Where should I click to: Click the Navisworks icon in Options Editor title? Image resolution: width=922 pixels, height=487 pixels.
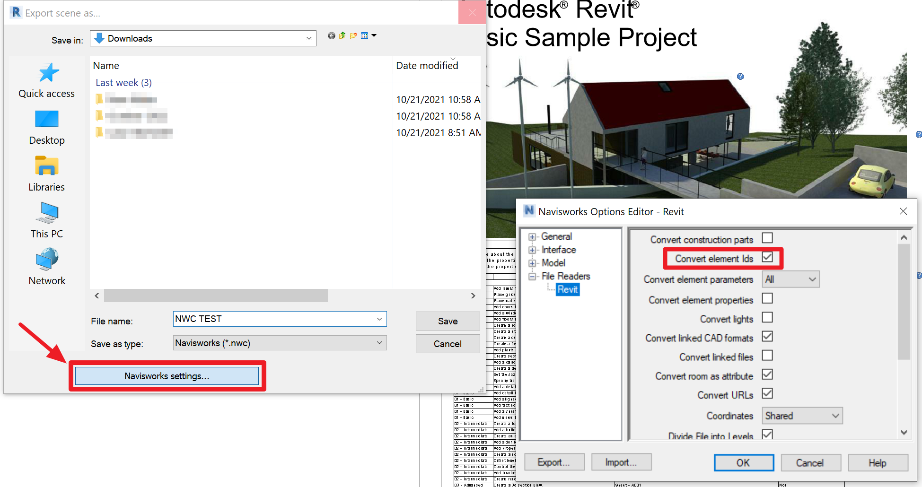pos(529,211)
